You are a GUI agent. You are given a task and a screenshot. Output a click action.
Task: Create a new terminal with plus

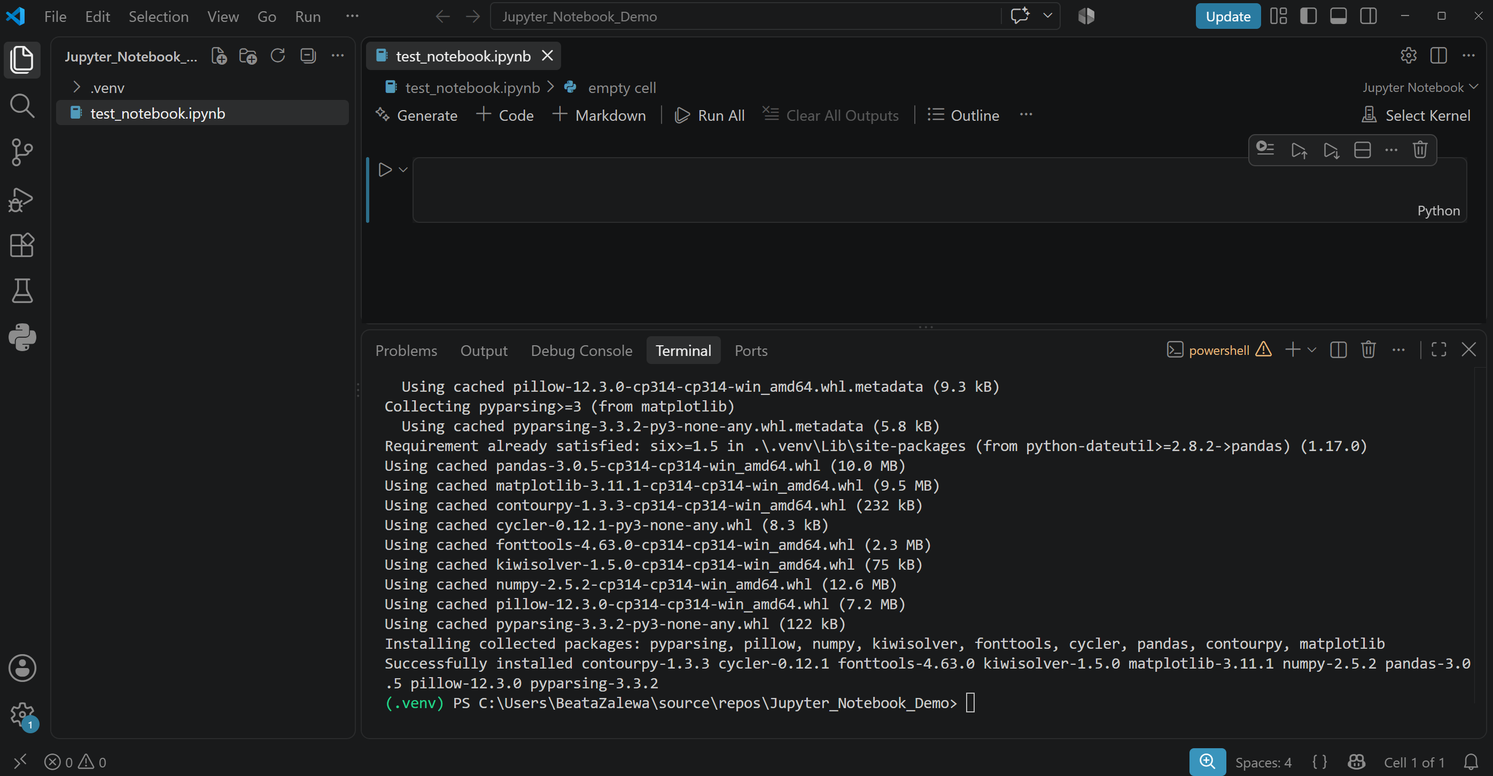1293,350
